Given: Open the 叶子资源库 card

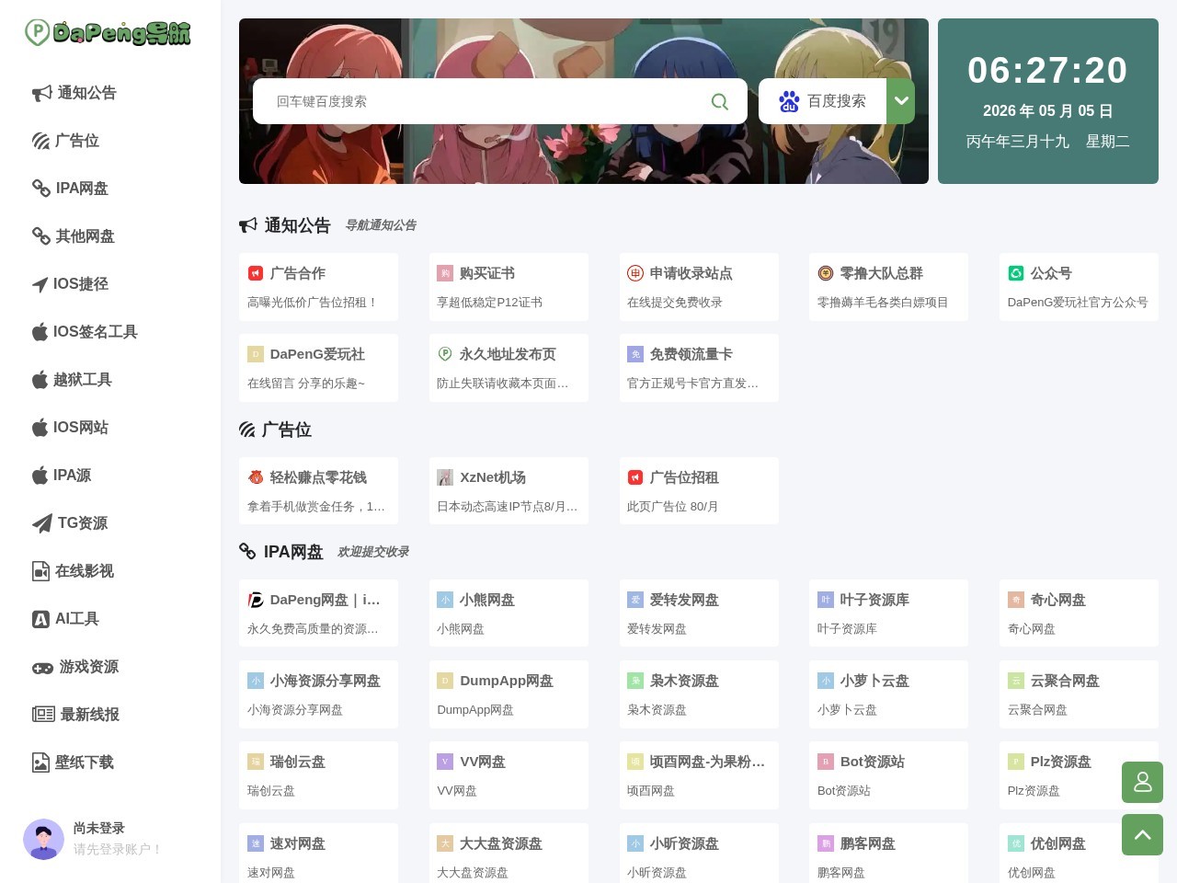Looking at the screenshot, I should pyautogui.click(x=888, y=614).
